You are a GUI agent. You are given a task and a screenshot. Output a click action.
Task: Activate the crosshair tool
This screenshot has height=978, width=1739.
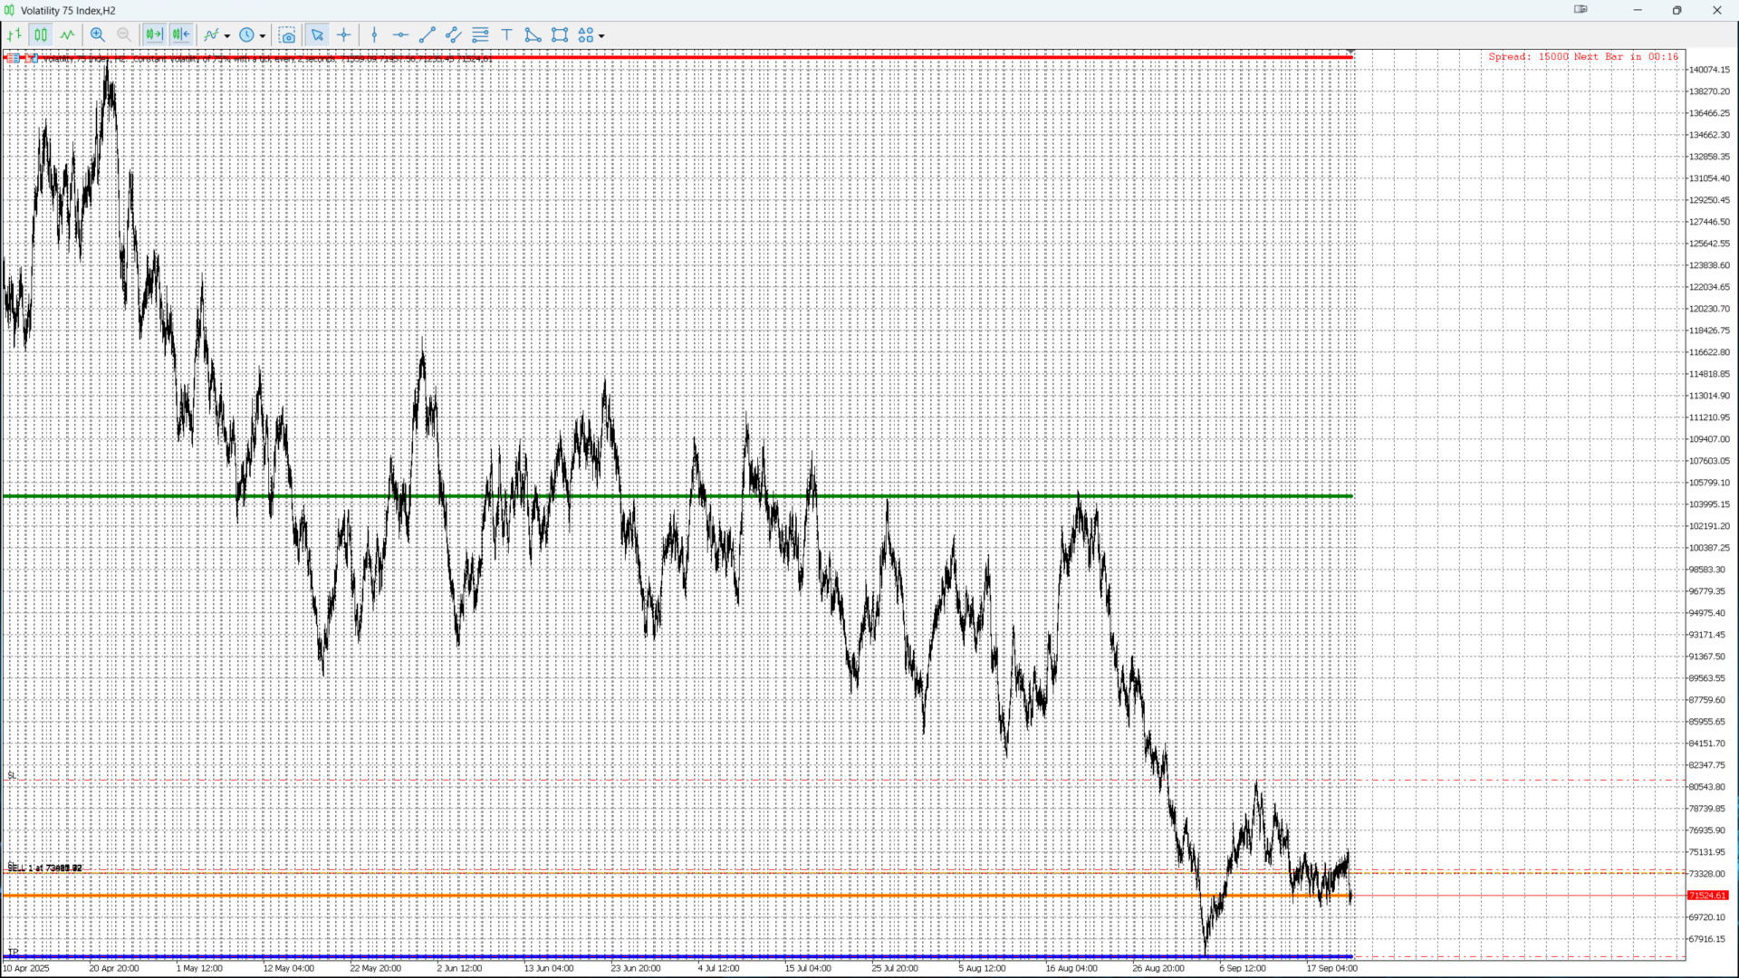(344, 34)
